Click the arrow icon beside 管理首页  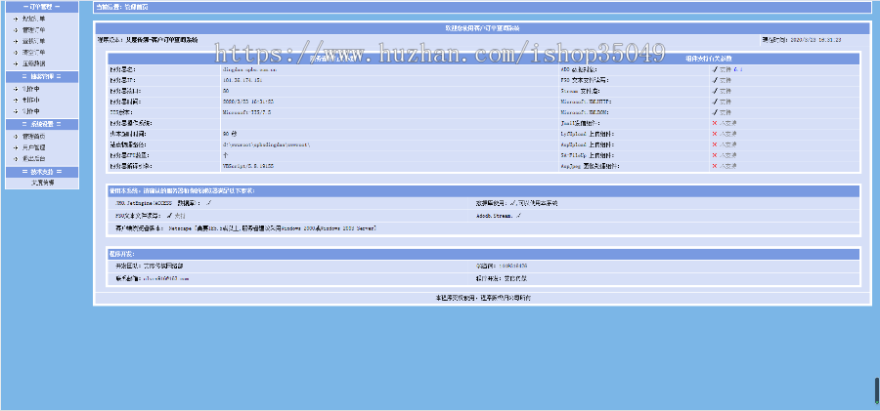coord(16,137)
